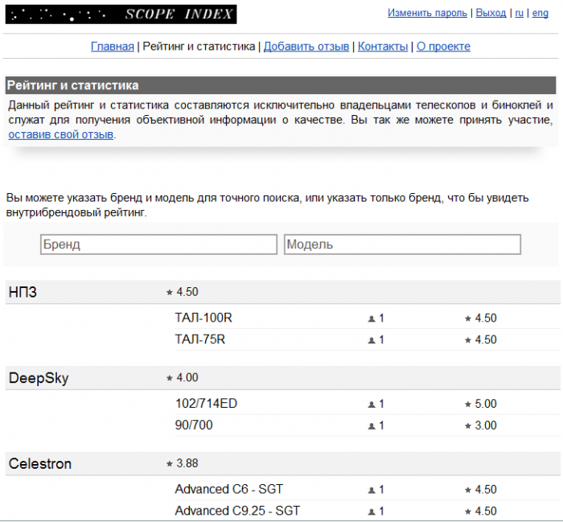This screenshot has height=522, width=563.
Task: Focus the Модель input field
Action: click(x=402, y=245)
